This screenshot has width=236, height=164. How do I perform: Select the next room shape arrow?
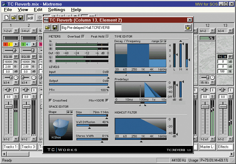[71, 112]
